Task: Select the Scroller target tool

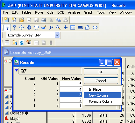Action: coord(29,28)
